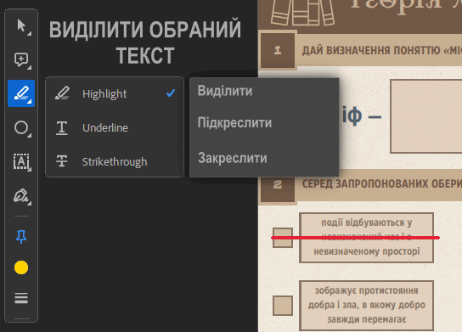The height and width of the screenshot is (332, 462).
Task: Click the empty answer field after 'іф –'
Action: click(426, 116)
